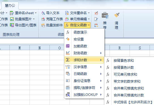The height and width of the screenshot is (105, 154).
Task: Select the 慧办公 ribbon tab
Action: pyautogui.click(x=10, y=6)
